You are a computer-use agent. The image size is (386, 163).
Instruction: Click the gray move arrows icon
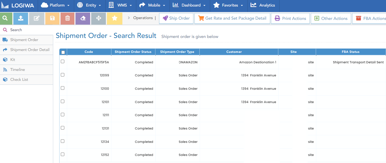(x=99, y=18)
